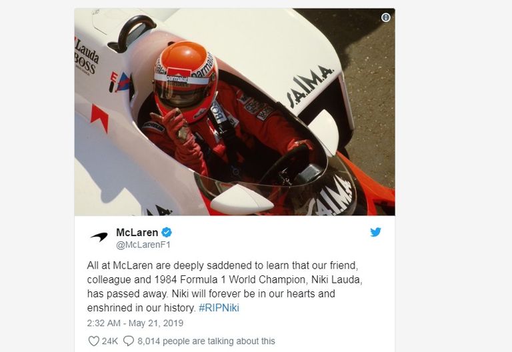Click the reply speech bubble icon
The height and width of the screenshot is (352, 512).
click(129, 341)
